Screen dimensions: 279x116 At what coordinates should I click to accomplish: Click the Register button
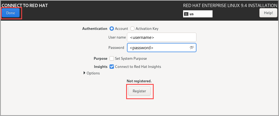click(x=139, y=91)
